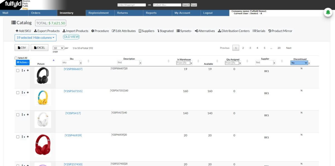Go to page 20
Viewport: 335px width, 166px height.
(x=279, y=48)
